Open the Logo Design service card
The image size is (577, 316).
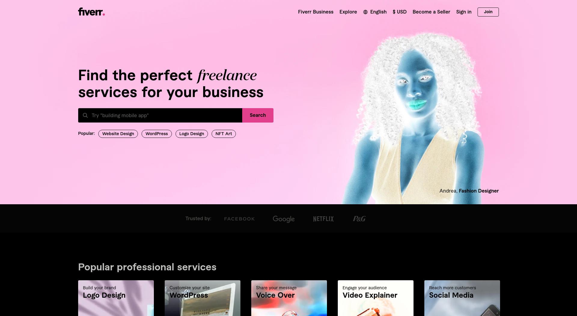[x=116, y=298]
